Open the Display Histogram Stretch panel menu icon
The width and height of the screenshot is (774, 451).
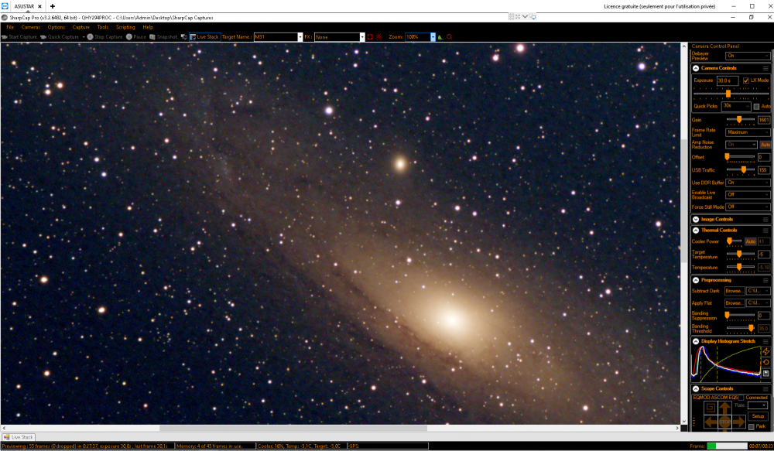point(765,341)
